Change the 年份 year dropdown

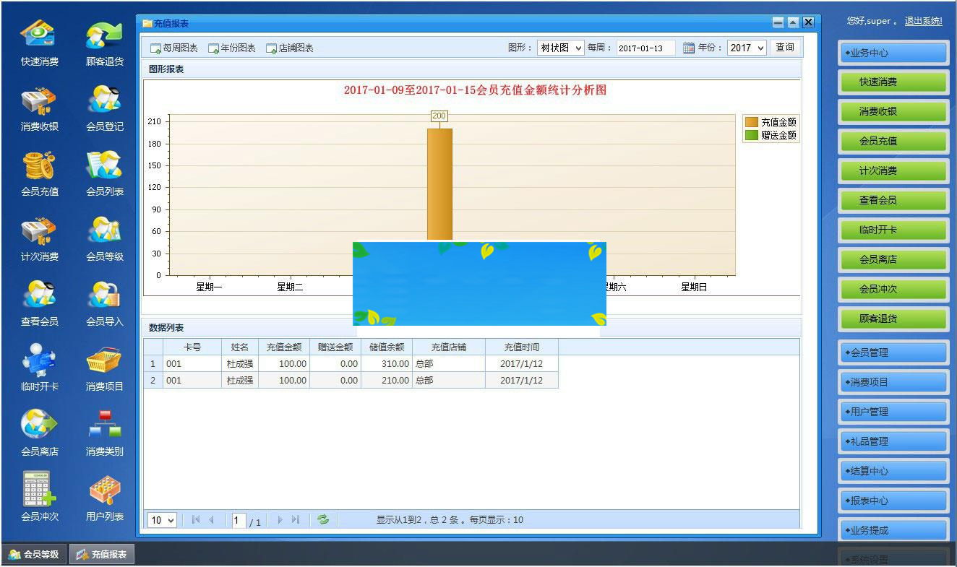[746, 46]
